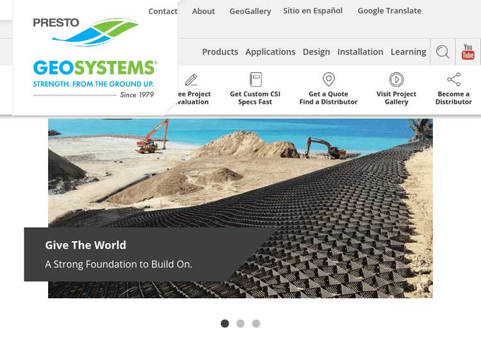Image resolution: width=481 pixels, height=361 pixels.
Task: Click the pencil project evaluation icon
Action: click(x=191, y=80)
